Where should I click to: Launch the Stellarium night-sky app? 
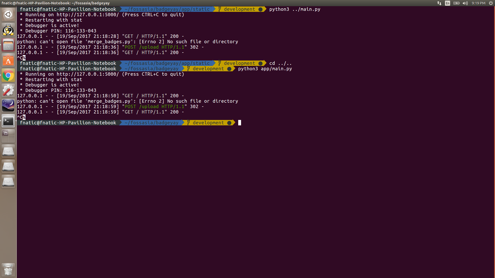coord(8,106)
